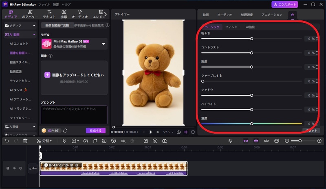326x189 pixels.
Task: Open the メディア tab in top toolbar
Action: [11, 14]
